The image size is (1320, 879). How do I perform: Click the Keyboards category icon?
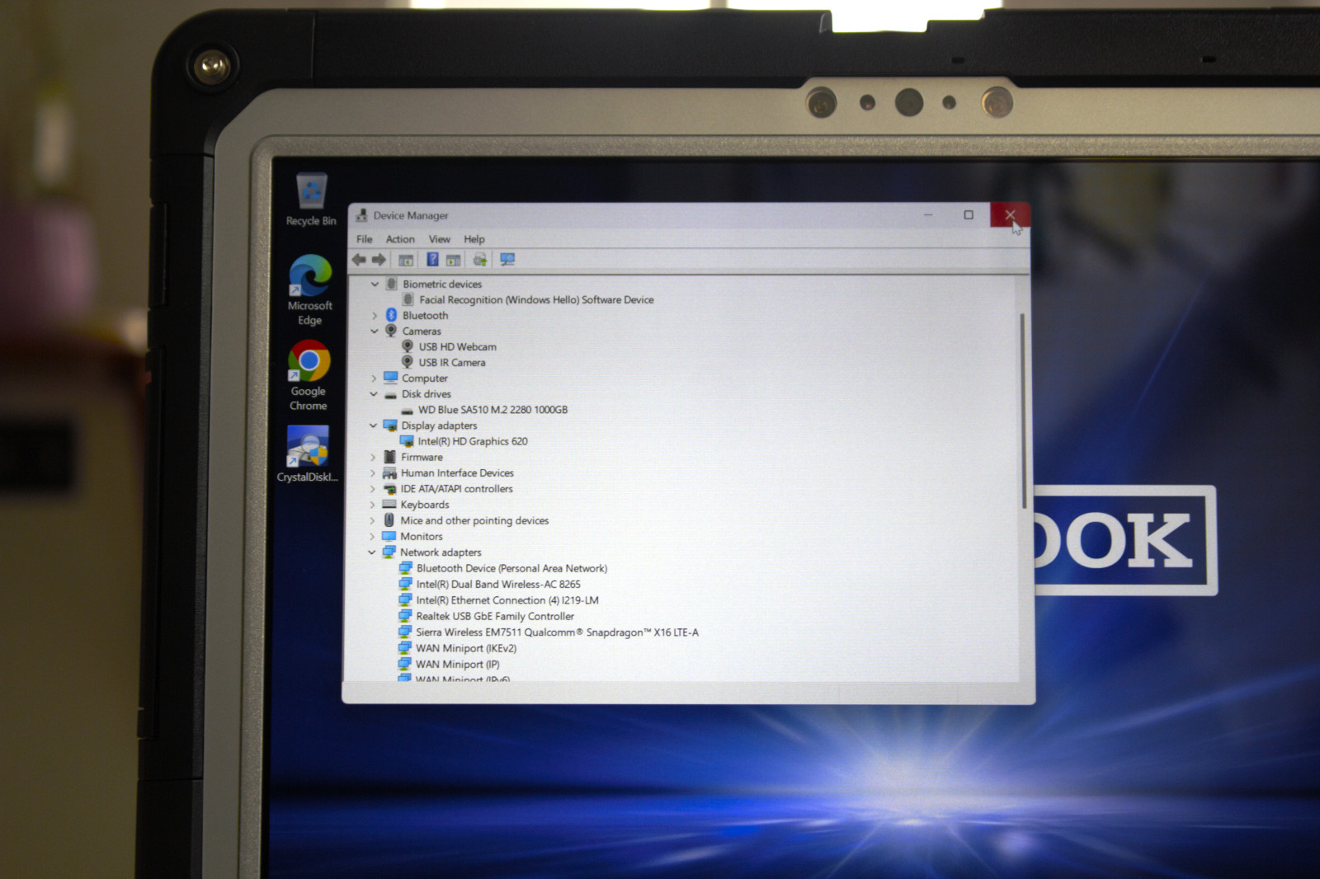coord(389,505)
